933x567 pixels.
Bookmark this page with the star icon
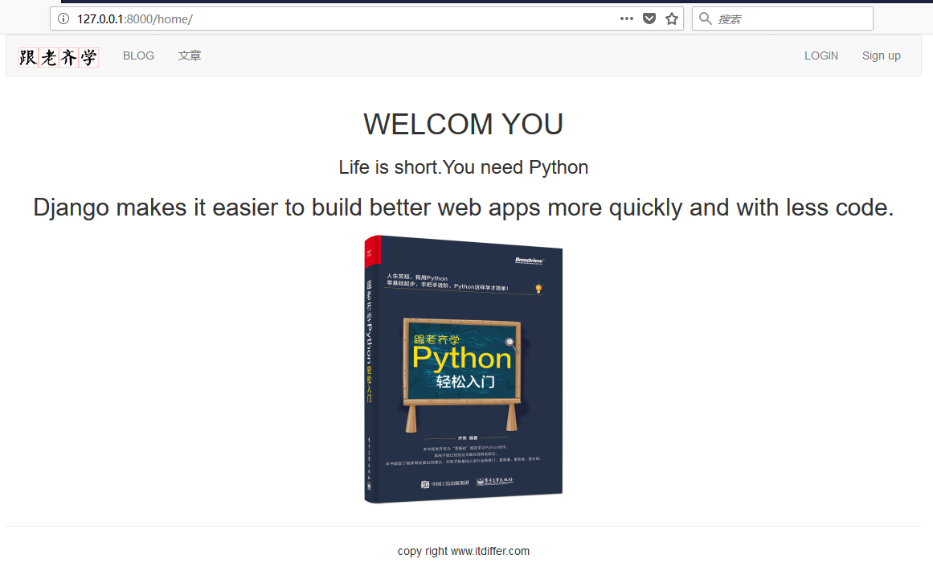coord(672,18)
